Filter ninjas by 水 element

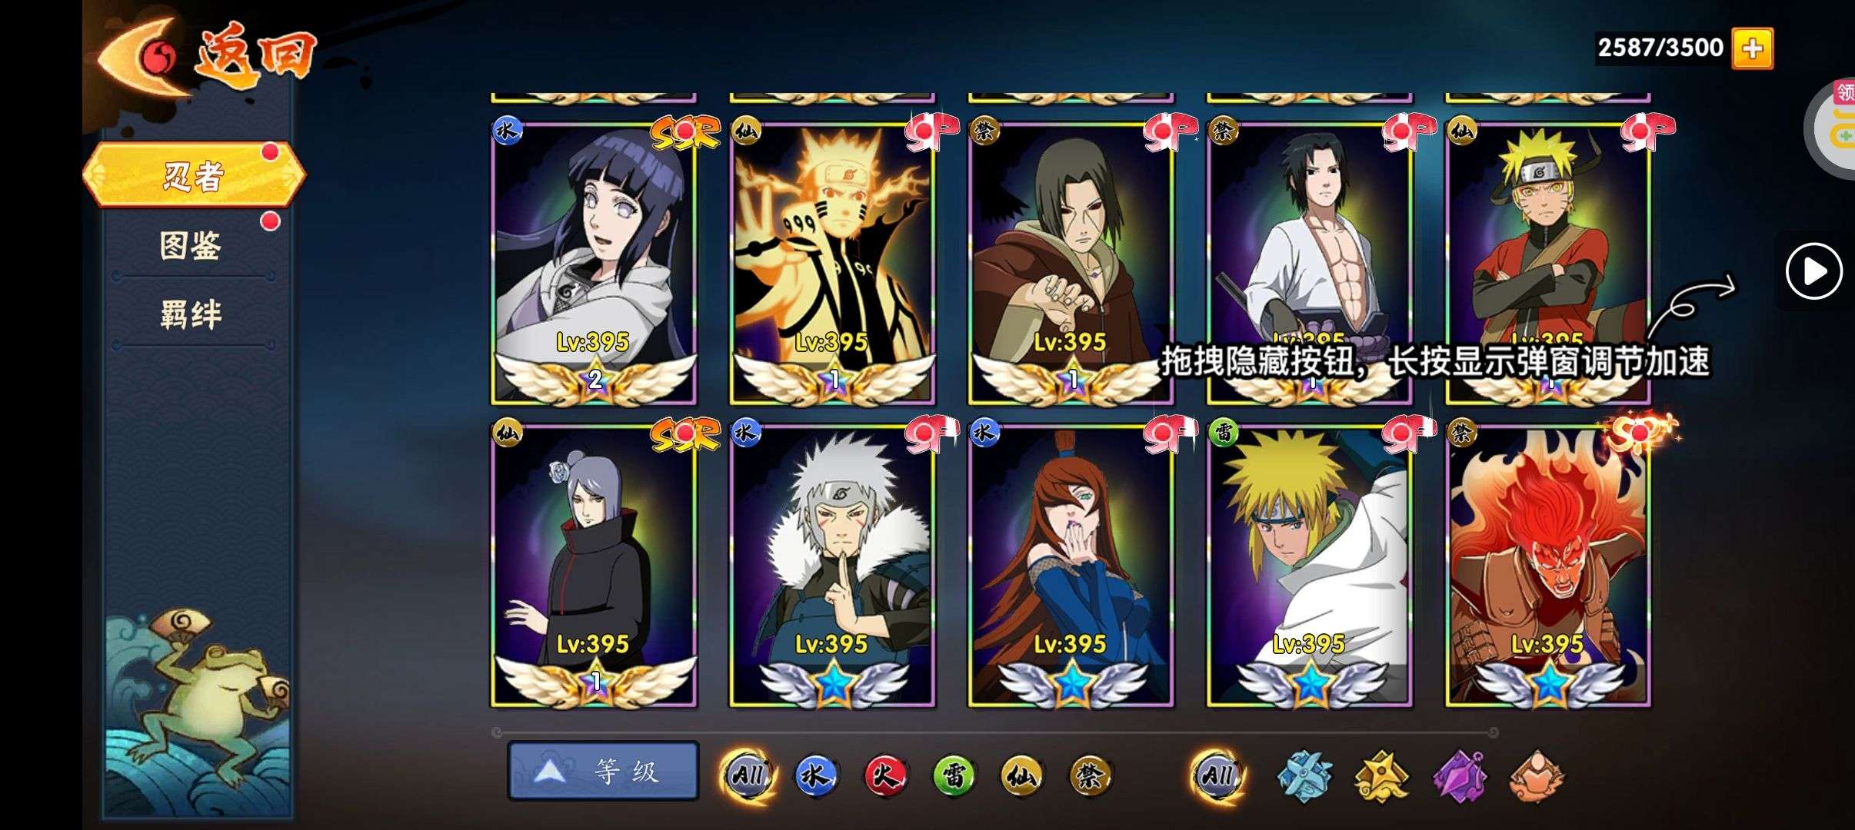(x=815, y=775)
